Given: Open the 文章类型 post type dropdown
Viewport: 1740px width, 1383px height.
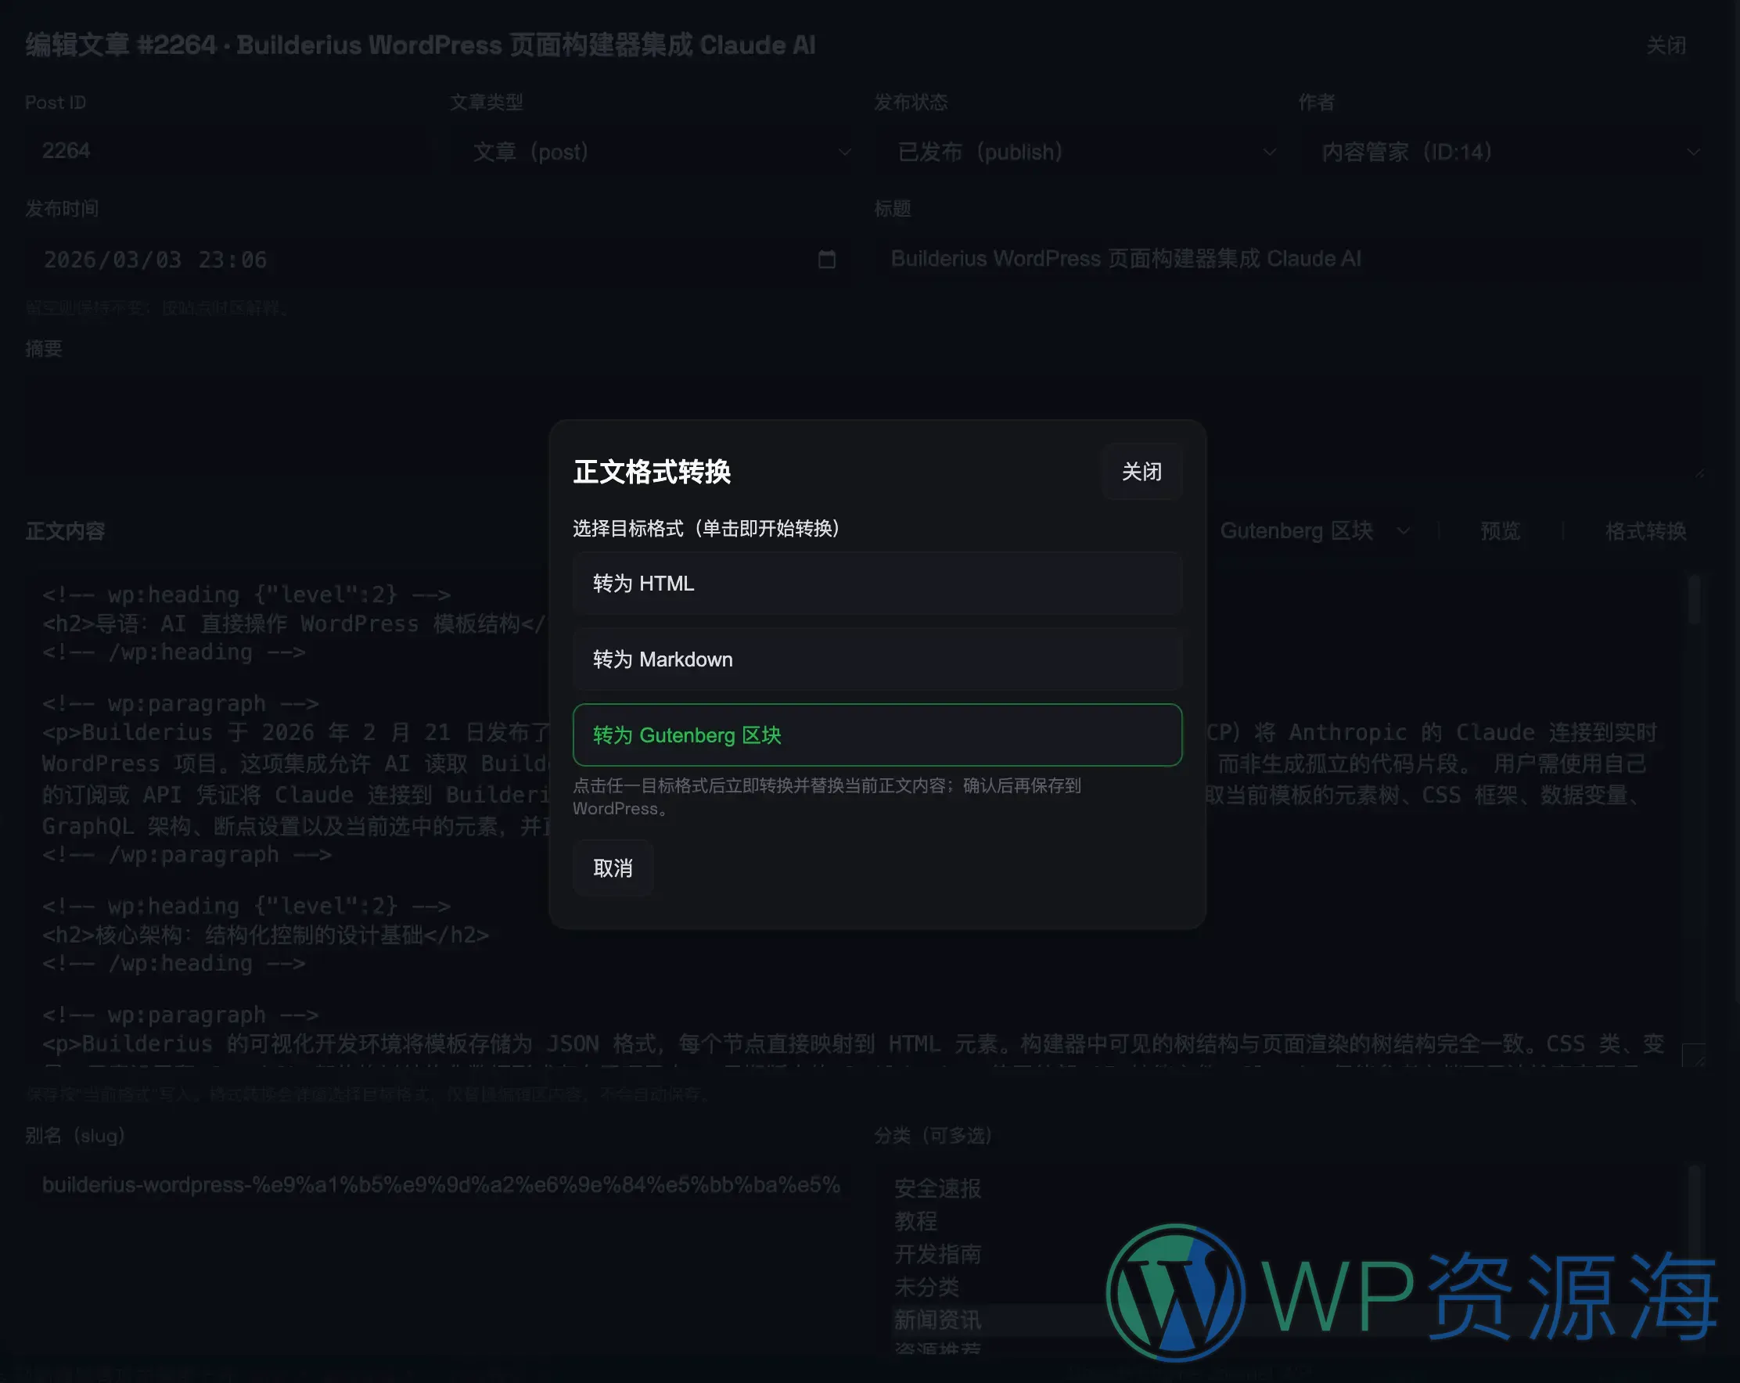Looking at the screenshot, I should 650,152.
